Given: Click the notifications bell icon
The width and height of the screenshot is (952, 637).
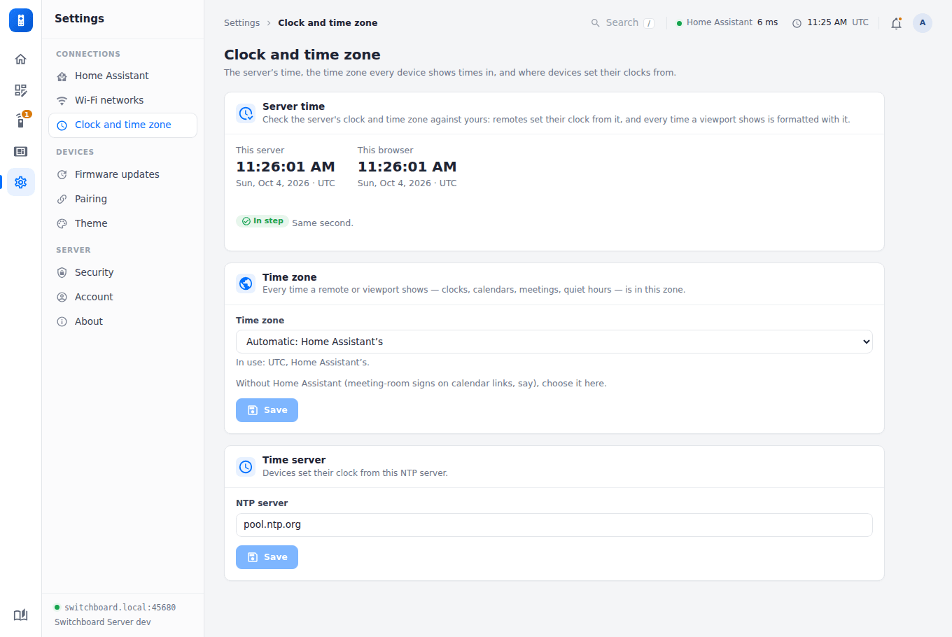Looking at the screenshot, I should tap(896, 23).
